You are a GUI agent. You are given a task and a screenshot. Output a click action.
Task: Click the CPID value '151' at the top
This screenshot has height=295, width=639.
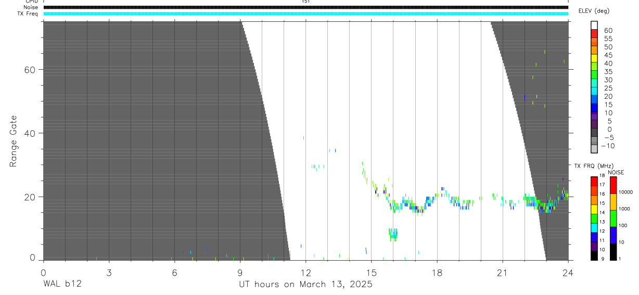[x=305, y=2]
